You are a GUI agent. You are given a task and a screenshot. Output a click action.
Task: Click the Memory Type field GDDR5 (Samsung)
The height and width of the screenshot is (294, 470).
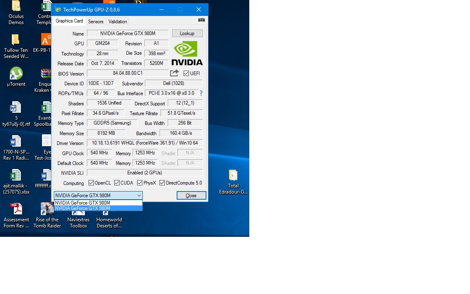point(112,123)
